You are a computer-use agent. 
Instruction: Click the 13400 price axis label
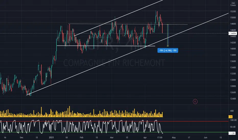pyautogui.click(x=233, y=67)
